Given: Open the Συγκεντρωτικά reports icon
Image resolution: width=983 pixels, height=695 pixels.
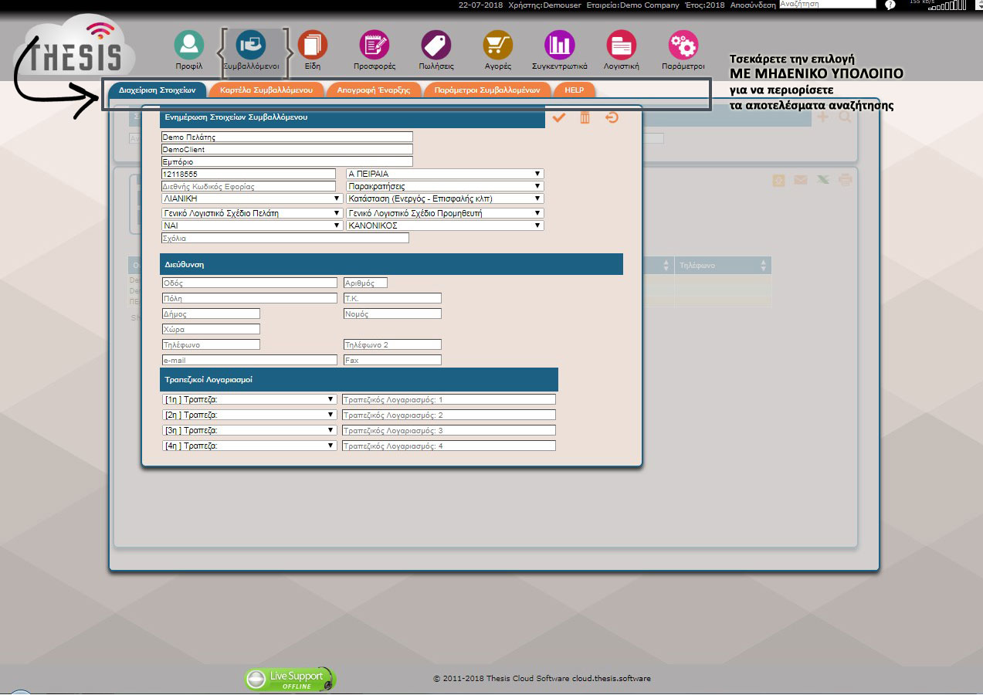Looking at the screenshot, I should [x=560, y=46].
